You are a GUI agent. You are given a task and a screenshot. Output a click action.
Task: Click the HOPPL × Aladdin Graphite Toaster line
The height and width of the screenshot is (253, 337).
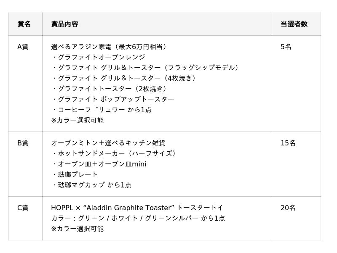137,208
